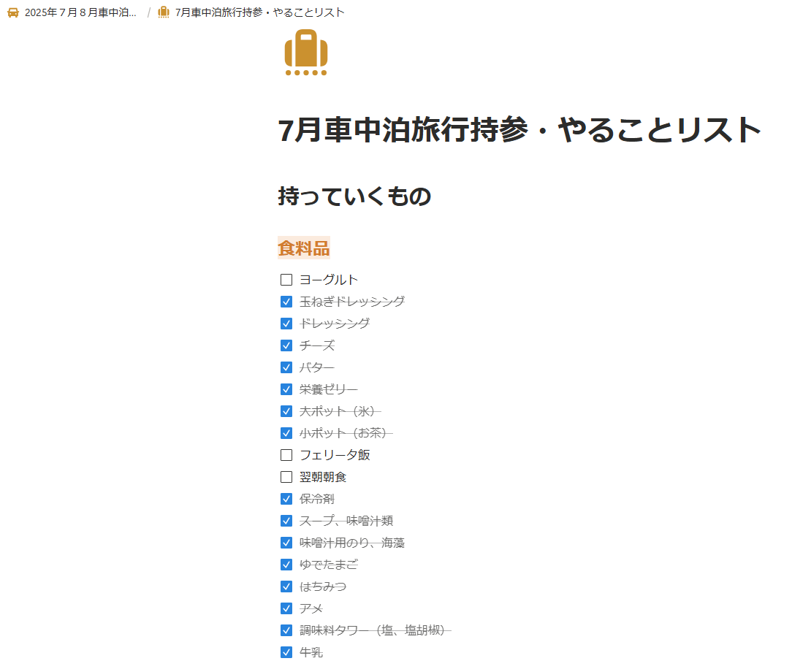Uncheck the アメ checkbox
The image size is (811, 661).
286,608
